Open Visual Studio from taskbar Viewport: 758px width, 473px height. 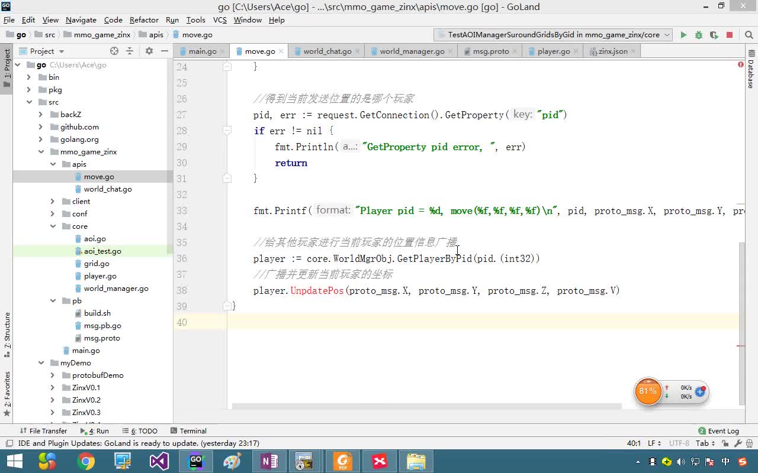pos(159,461)
